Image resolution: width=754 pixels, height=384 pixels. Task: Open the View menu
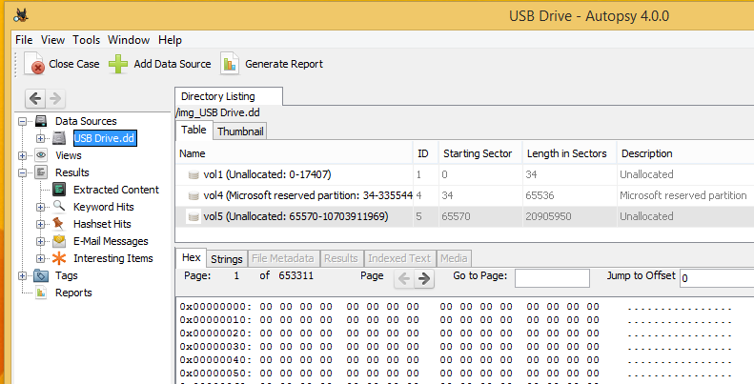(52, 40)
